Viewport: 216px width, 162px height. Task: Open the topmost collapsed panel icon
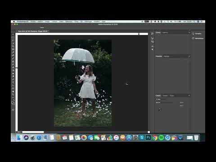click(x=153, y=34)
